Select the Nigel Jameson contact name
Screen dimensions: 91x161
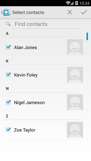tap(29, 103)
